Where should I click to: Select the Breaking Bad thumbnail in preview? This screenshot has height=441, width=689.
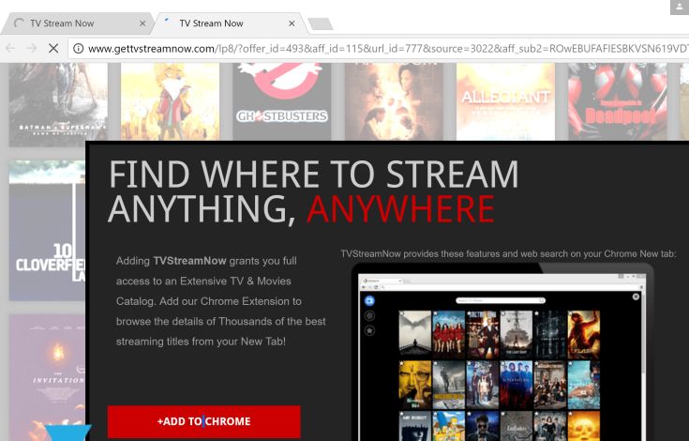(415, 385)
